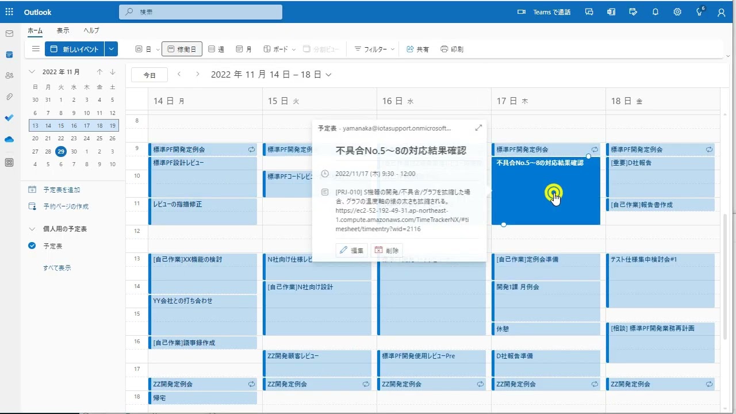Open Calendar icon in left sidebar
This screenshot has width=736, height=414.
coord(9,55)
